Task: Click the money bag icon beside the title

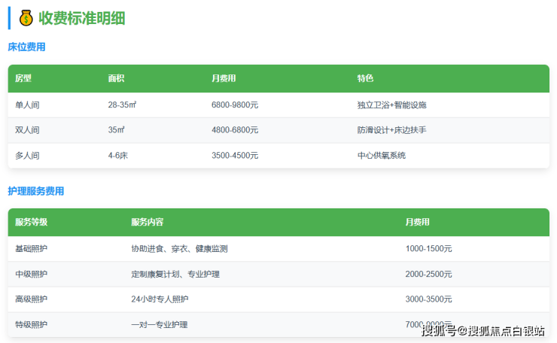Action: pos(26,18)
